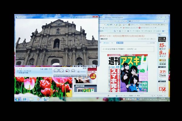Click the round button right of record

click(x=73, y=71)
